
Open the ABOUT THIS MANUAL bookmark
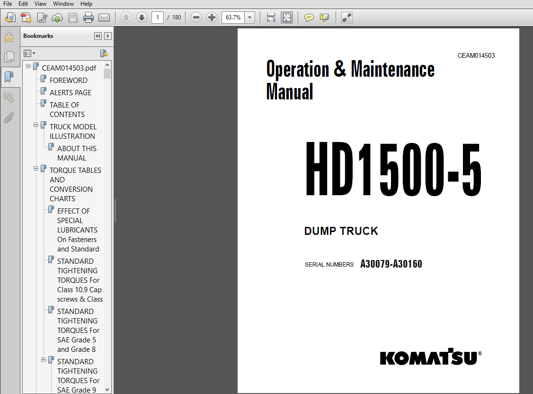pyautogui.click(x=77, y=153)
